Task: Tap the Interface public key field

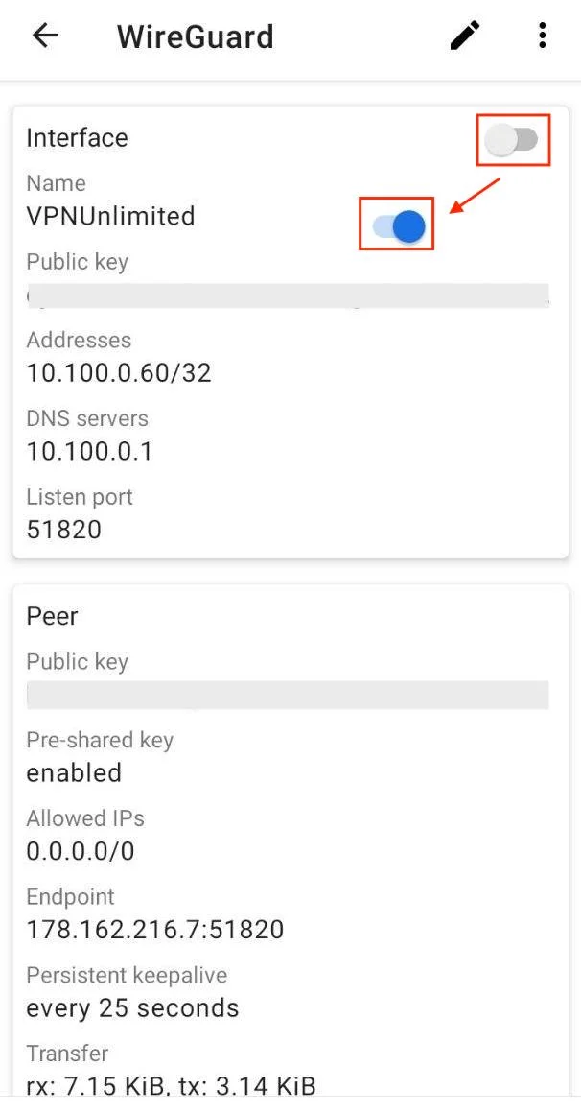Action: click(288, 295)
